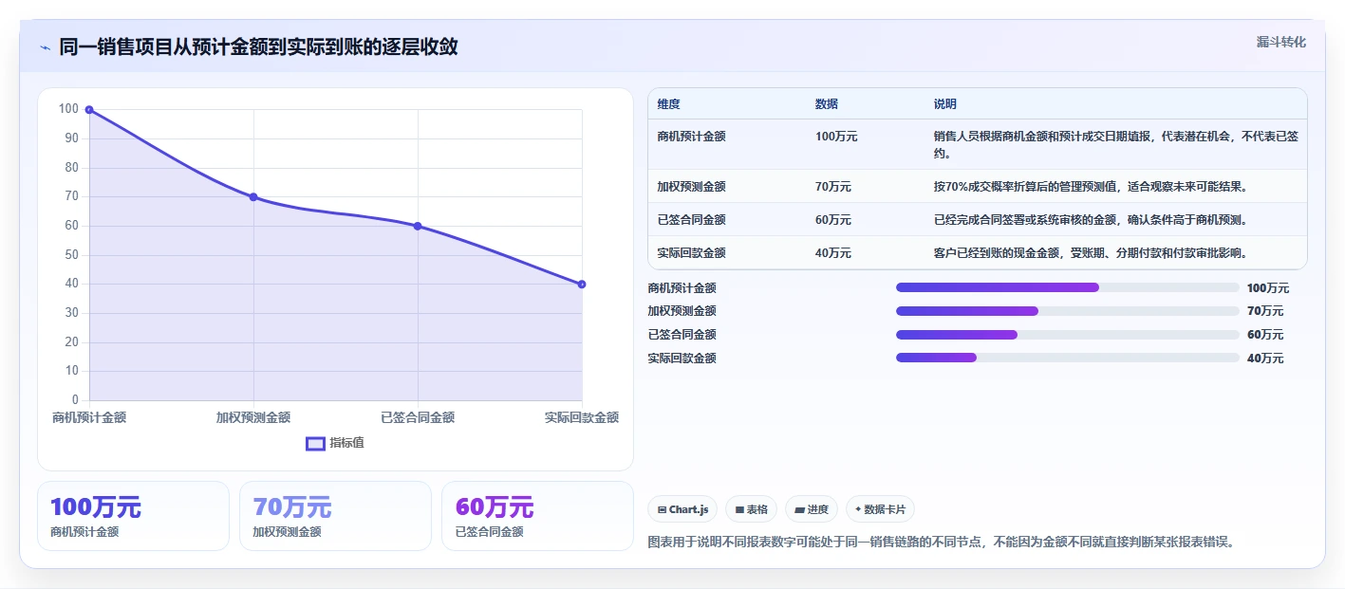Screen dimensions: 1345x589
Task: Click the chart data point at value 40
Action: pos(582,285)
